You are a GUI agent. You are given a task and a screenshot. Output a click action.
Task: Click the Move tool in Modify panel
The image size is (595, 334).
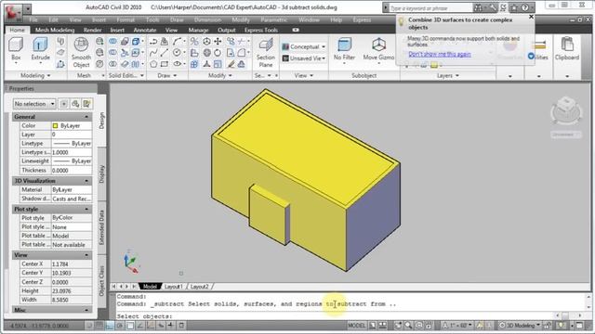click(218, 41)
